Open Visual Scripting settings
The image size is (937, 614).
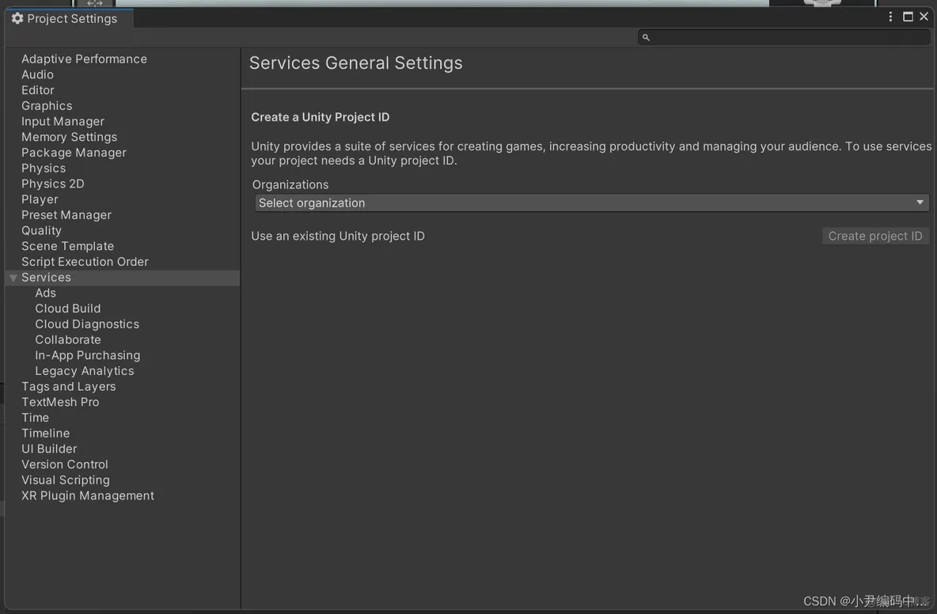pyautogui.click(x=66, y=479)
